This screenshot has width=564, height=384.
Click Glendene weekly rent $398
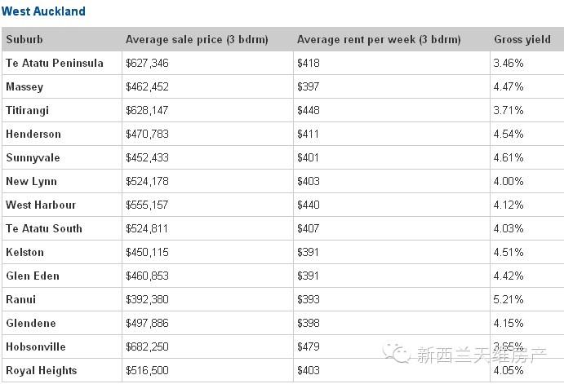tap(309, 323)
